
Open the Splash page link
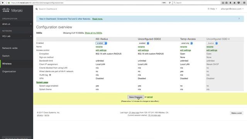42,82
